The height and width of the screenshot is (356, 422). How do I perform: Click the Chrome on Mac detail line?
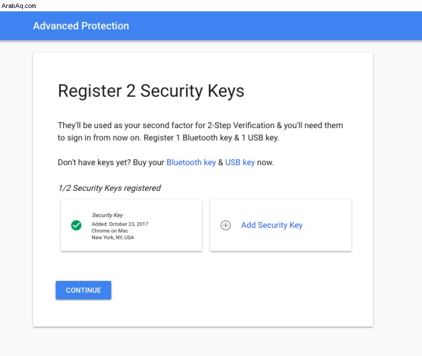(x=110, y=231)
